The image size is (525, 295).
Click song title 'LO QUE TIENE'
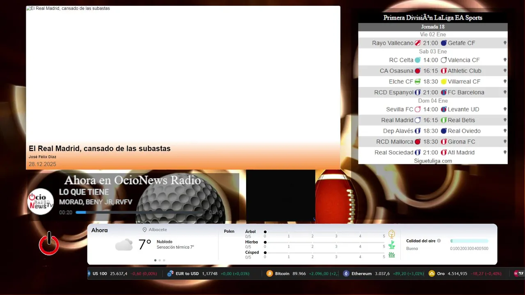[x=84, y=192]
